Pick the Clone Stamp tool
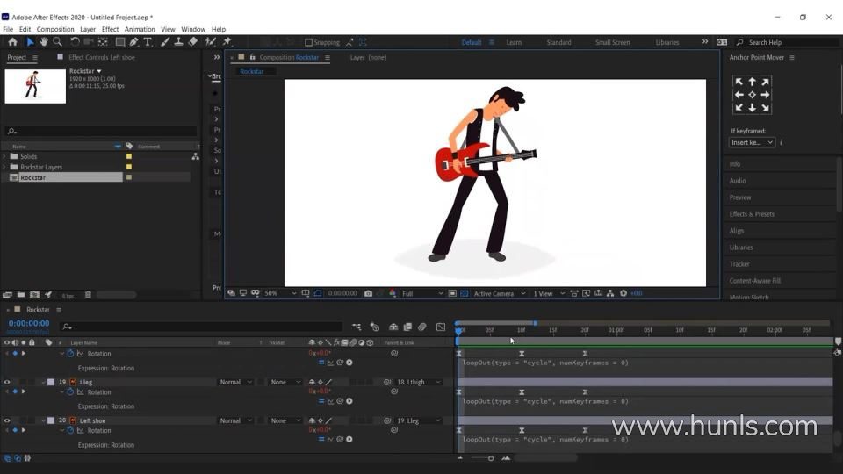 pyautogui.click(x=179, y=41)
